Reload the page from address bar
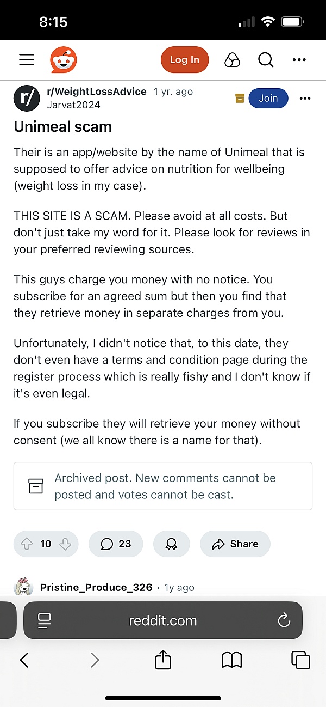 click(x=284, y=620)
